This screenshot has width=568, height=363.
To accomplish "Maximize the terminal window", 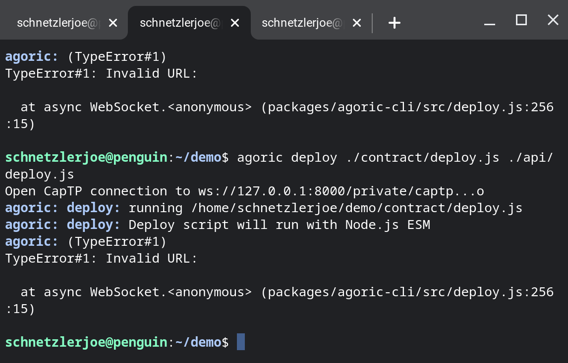I will click(x=521, y=20).
